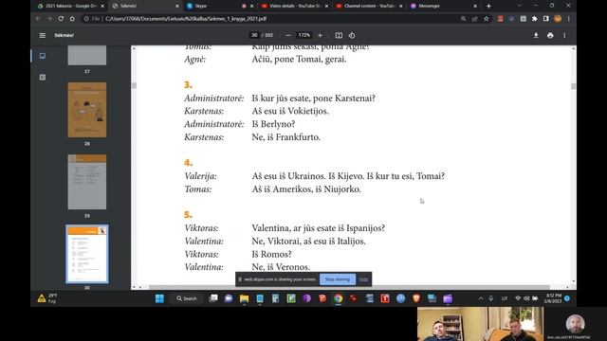Click the zoom out minus button
This screenshot has height=341, width=607.
(x=288, y=35)
